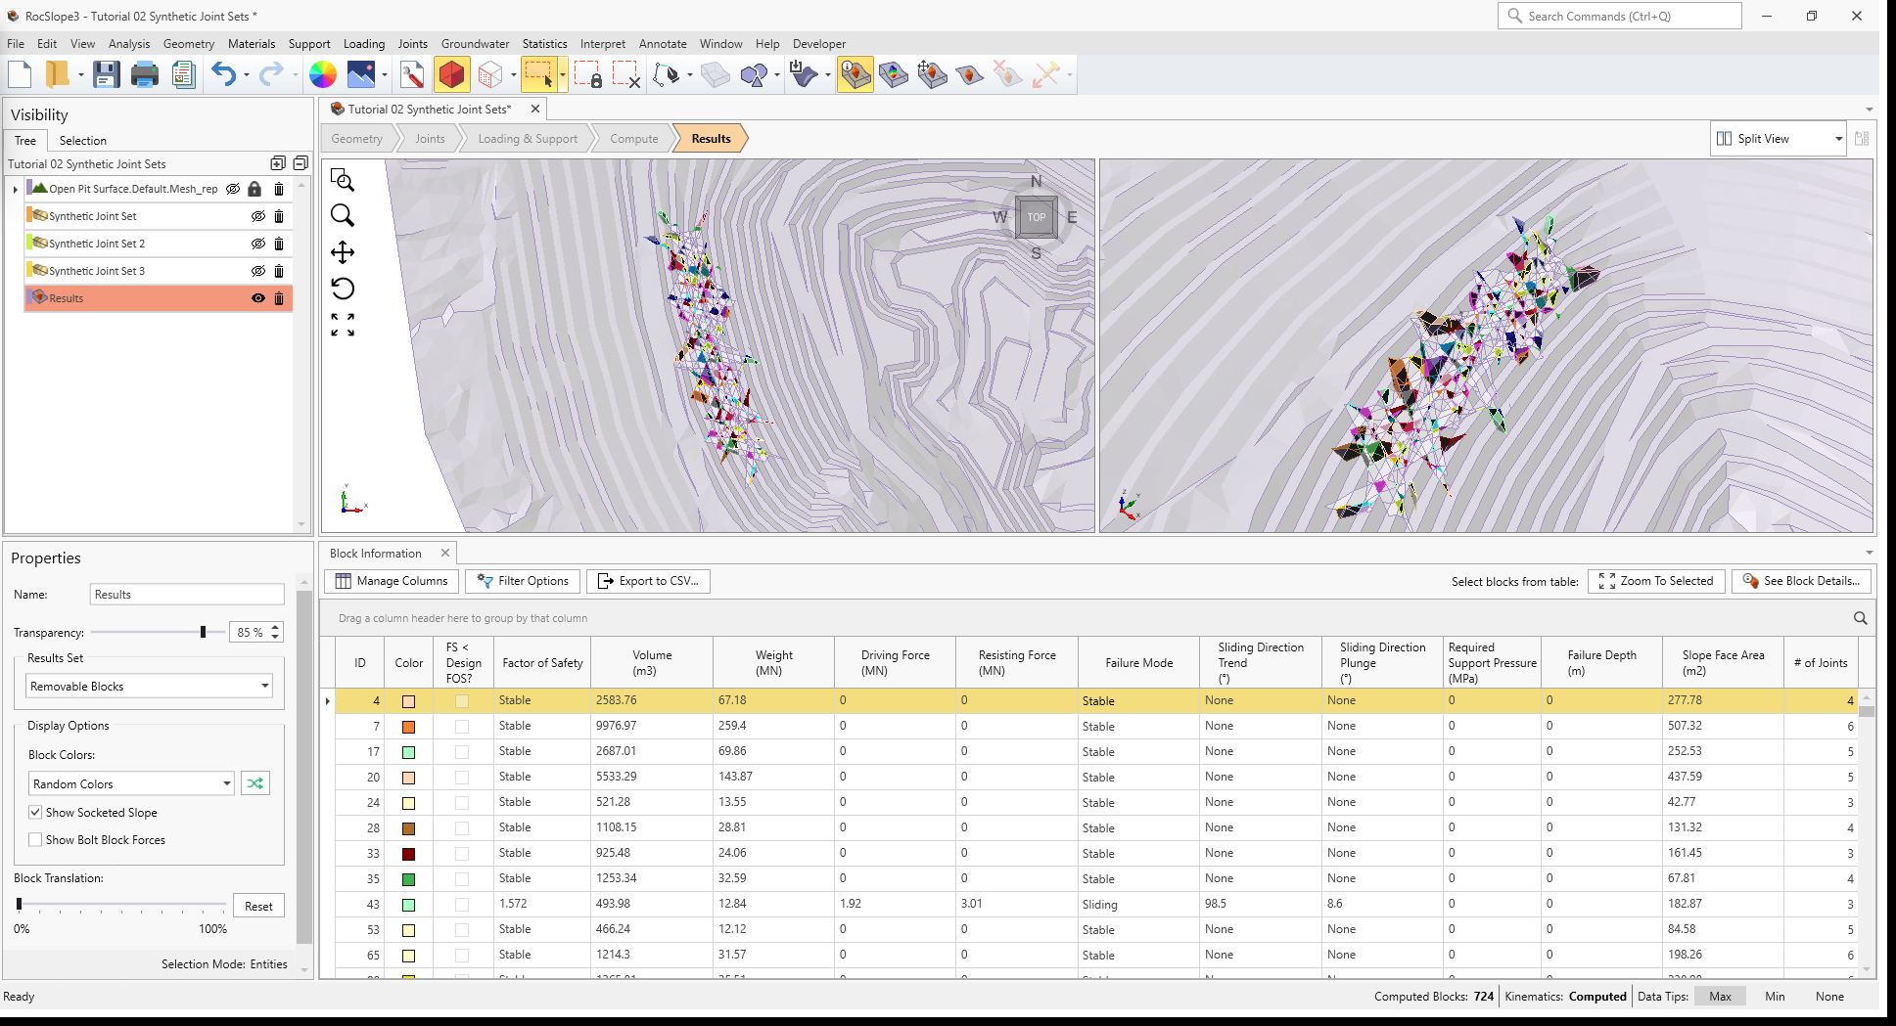The image size is (1896, 1026).
Task: Delete the Results layer with trash icon
Action: tap(279, 298)
